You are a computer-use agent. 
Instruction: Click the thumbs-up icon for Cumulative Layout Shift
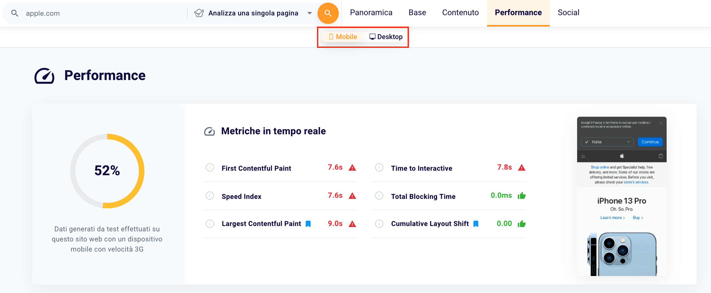pyautogui.click(x=521, y=223)
